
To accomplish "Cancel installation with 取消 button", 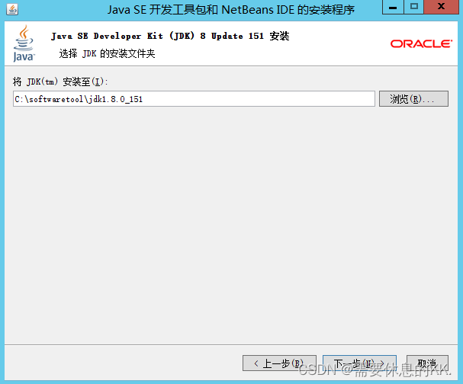I will (427, 363).
